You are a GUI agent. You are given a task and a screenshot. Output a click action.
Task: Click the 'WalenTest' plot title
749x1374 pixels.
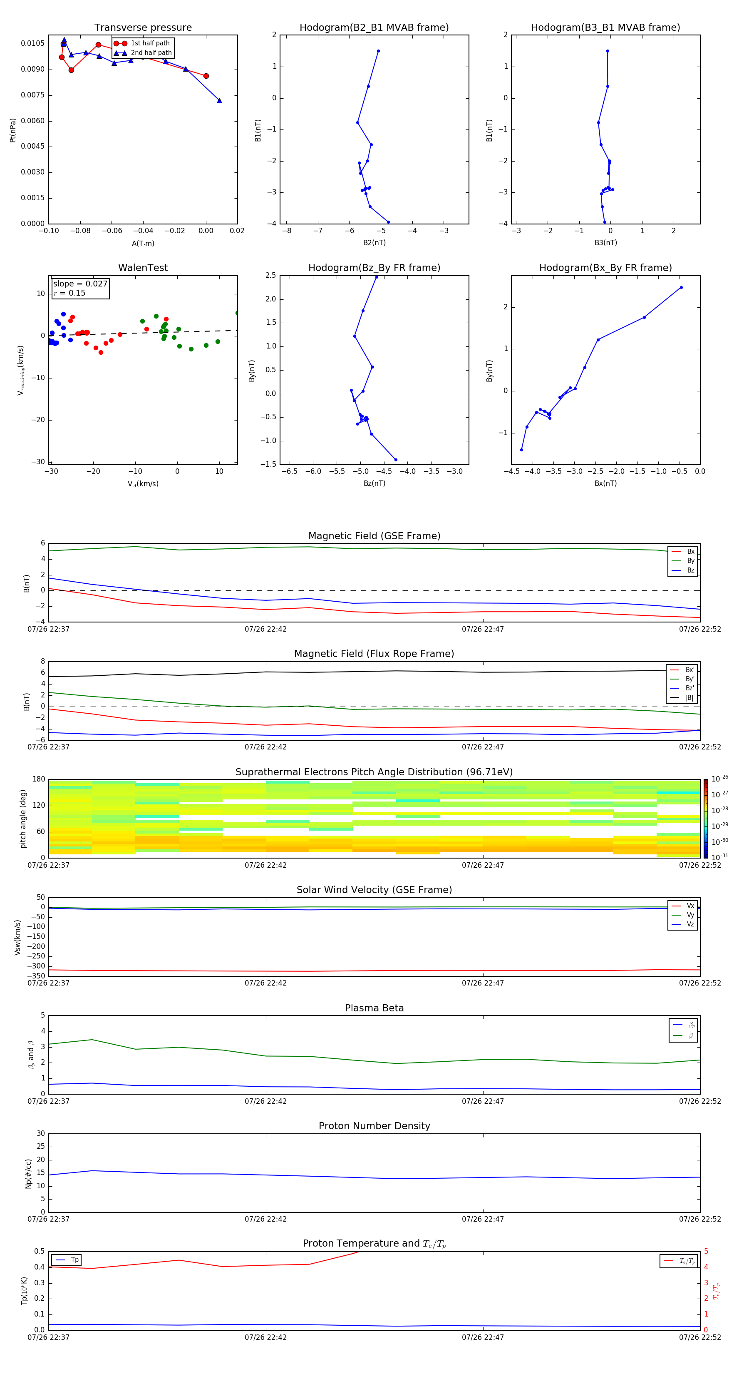click(143, 268)
